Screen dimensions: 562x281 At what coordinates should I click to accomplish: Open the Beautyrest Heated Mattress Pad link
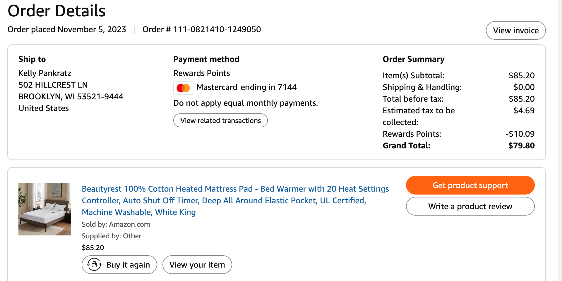coord(235,200)
